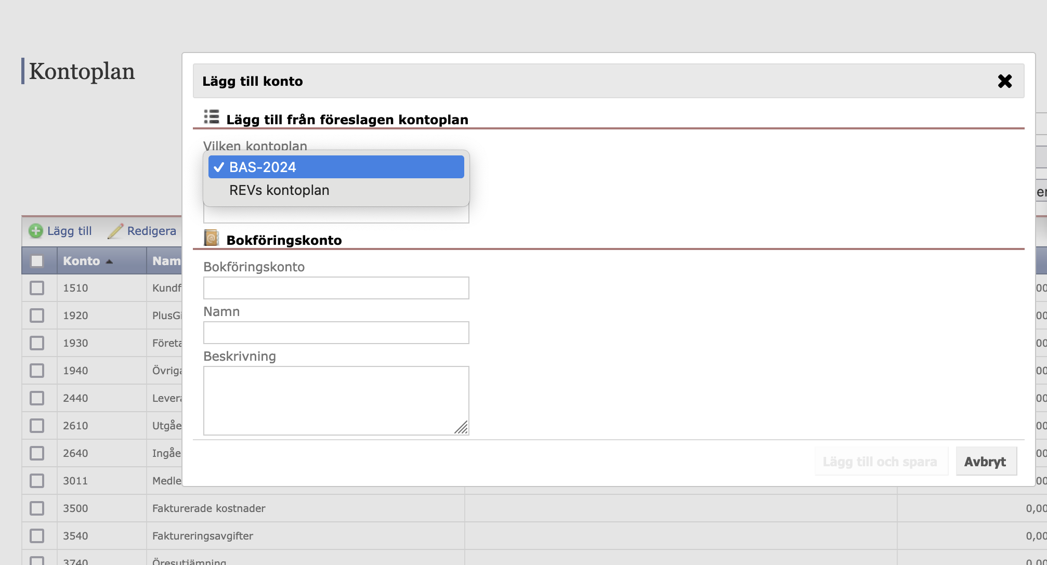Focus the Bokföringskonto input field
The width and height of the screenshot is (1047, 565).
[x=336, y=288]
